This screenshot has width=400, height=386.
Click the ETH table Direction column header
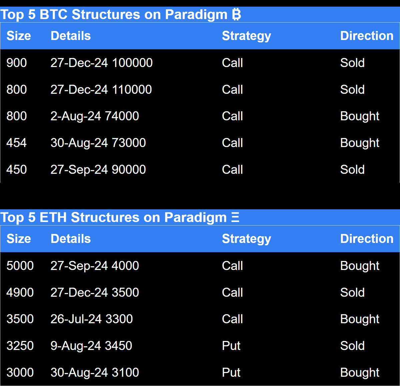[367, 239]
